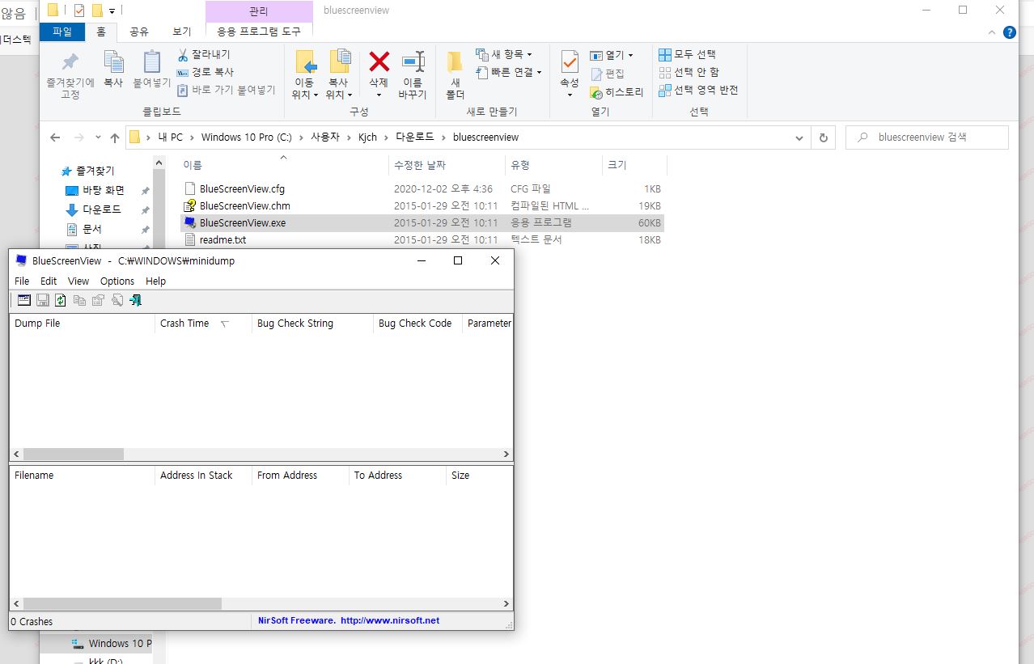
Task: Click the Exit icon in BlueScreenView toolbar
Action: pos(135,300)
